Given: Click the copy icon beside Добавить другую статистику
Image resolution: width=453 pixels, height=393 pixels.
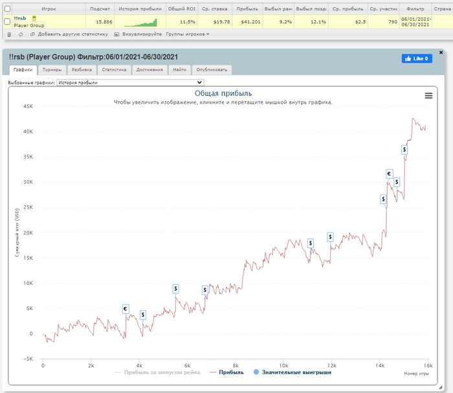Looking at the screenshot, I should click(32, 34).
